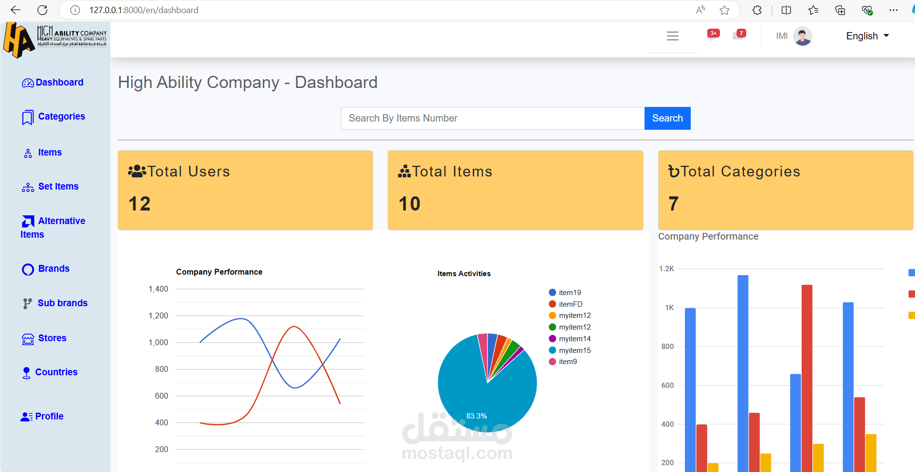Click myitem15 teal legend swatch
Viewport: 915px width, 472px height.
552,350
